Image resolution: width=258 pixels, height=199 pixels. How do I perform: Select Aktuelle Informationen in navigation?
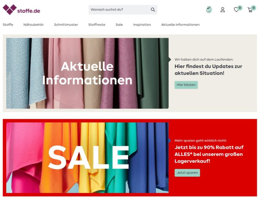pos(180,25)
